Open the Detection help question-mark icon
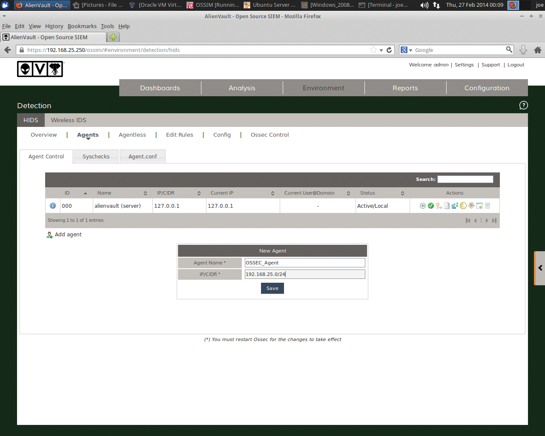The height and width of the screenshot is (436, 545). coord(524,105)
